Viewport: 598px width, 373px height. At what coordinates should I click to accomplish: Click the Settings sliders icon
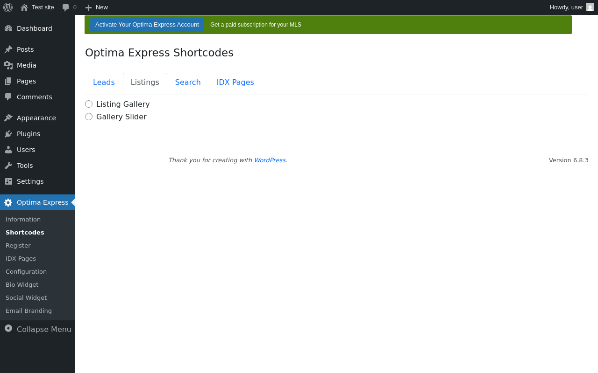(x=8, y=181)
